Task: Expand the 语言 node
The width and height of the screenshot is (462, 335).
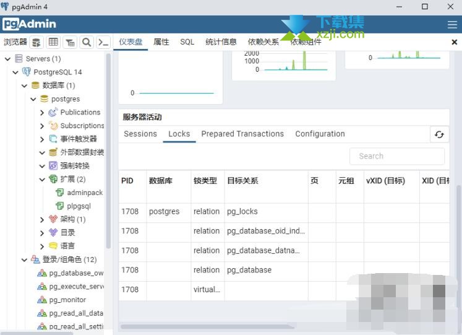Action: tap(42, 246)
